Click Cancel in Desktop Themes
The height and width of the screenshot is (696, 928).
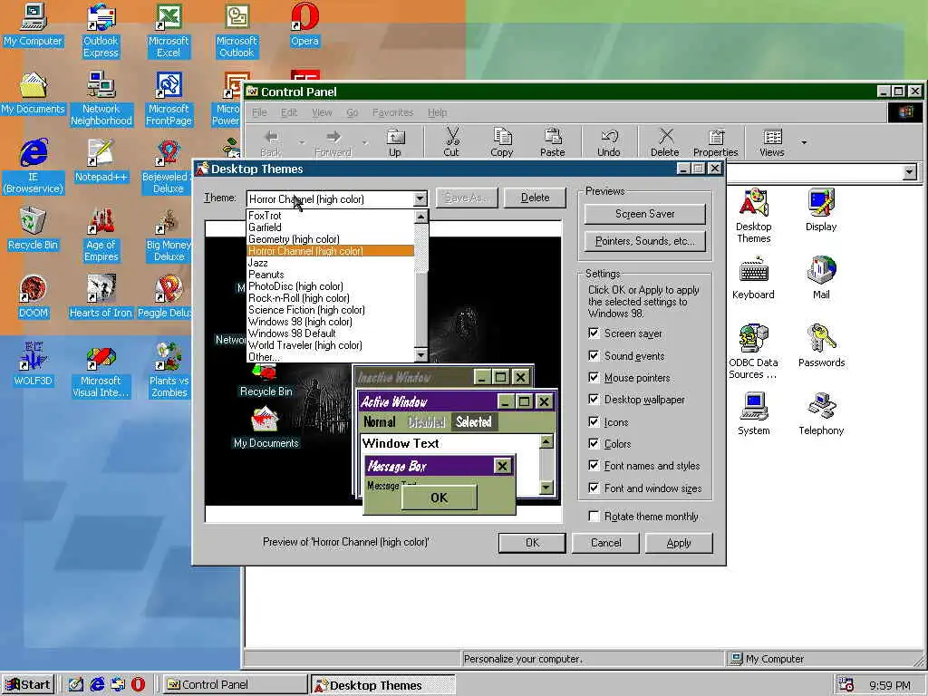[605, 543]
